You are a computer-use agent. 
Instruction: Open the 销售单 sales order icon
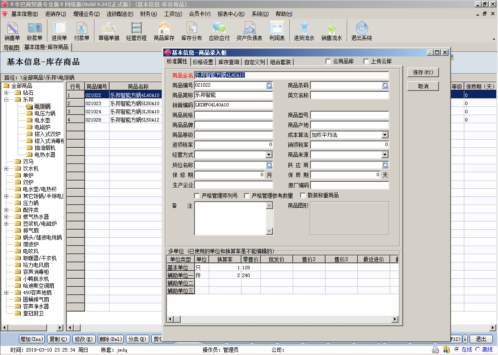click(12, 31)
